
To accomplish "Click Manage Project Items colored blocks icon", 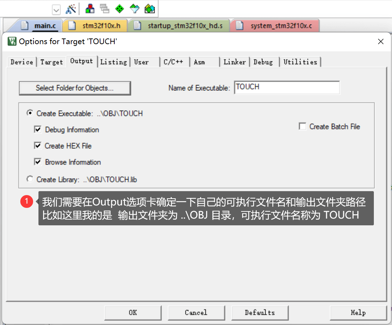I will 90,9.
